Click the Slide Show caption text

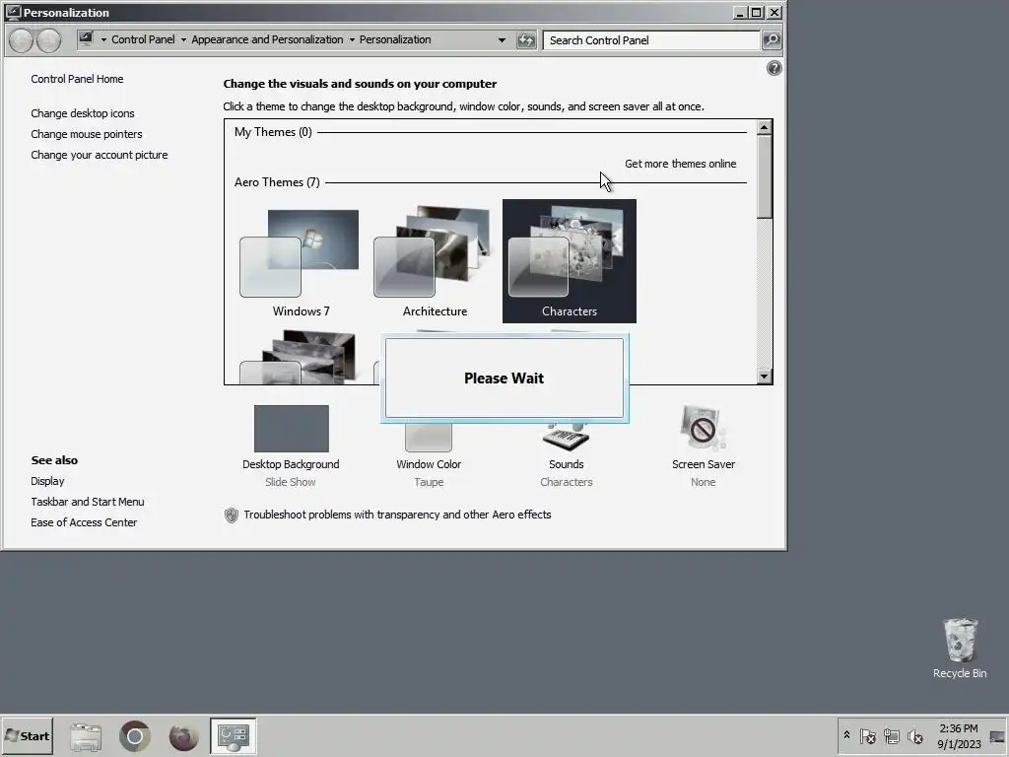pyautogui.click(x=291, y=482)
